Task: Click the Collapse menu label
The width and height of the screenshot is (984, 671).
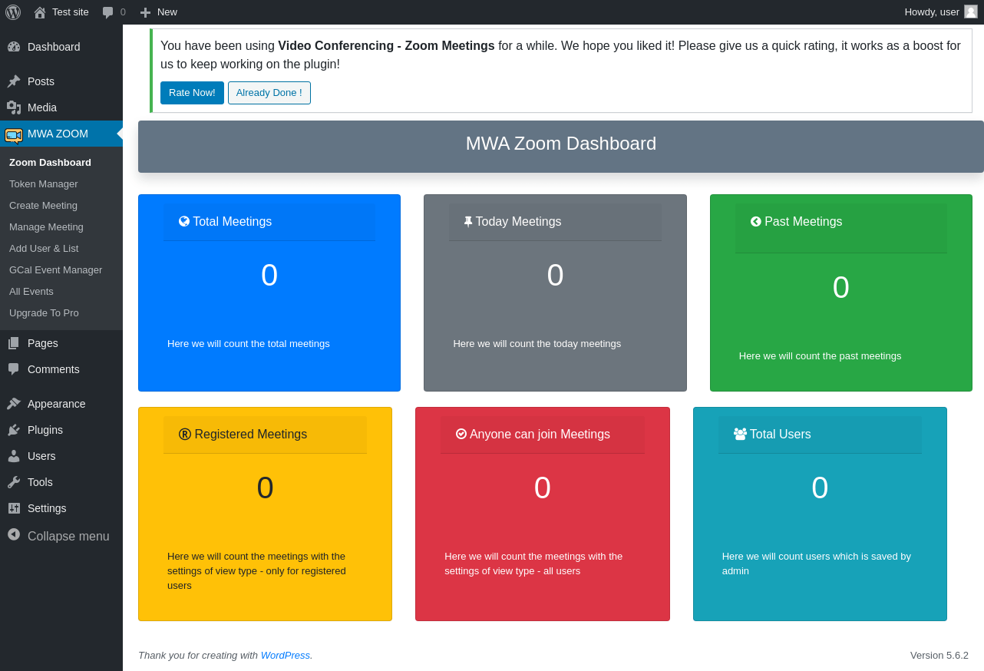Action: (68, 536)
